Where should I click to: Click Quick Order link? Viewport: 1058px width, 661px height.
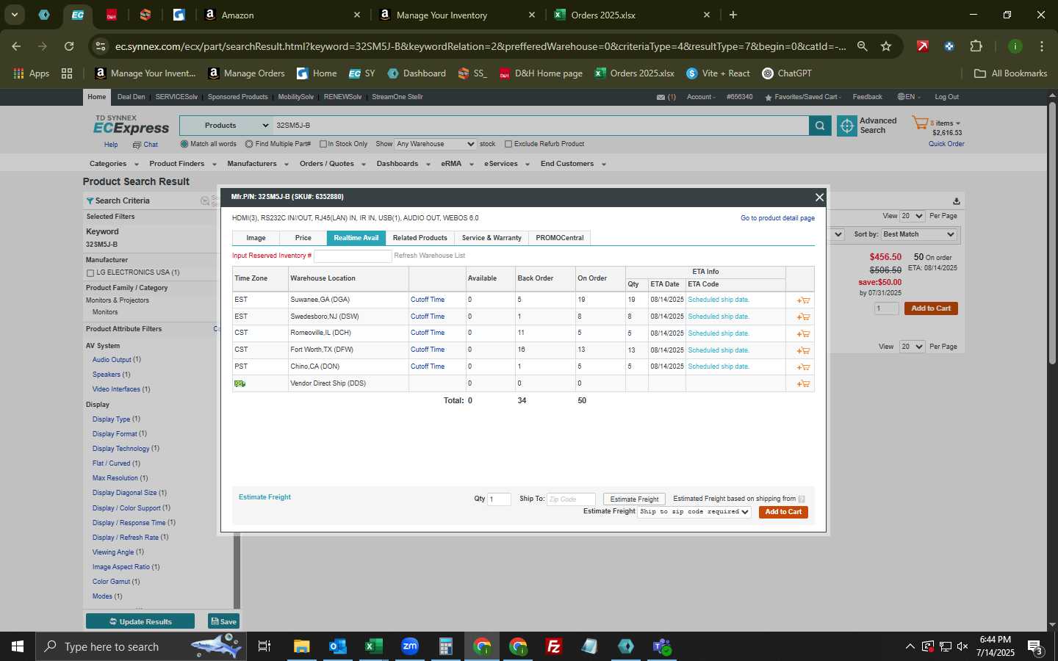click(x=946, y=144)
